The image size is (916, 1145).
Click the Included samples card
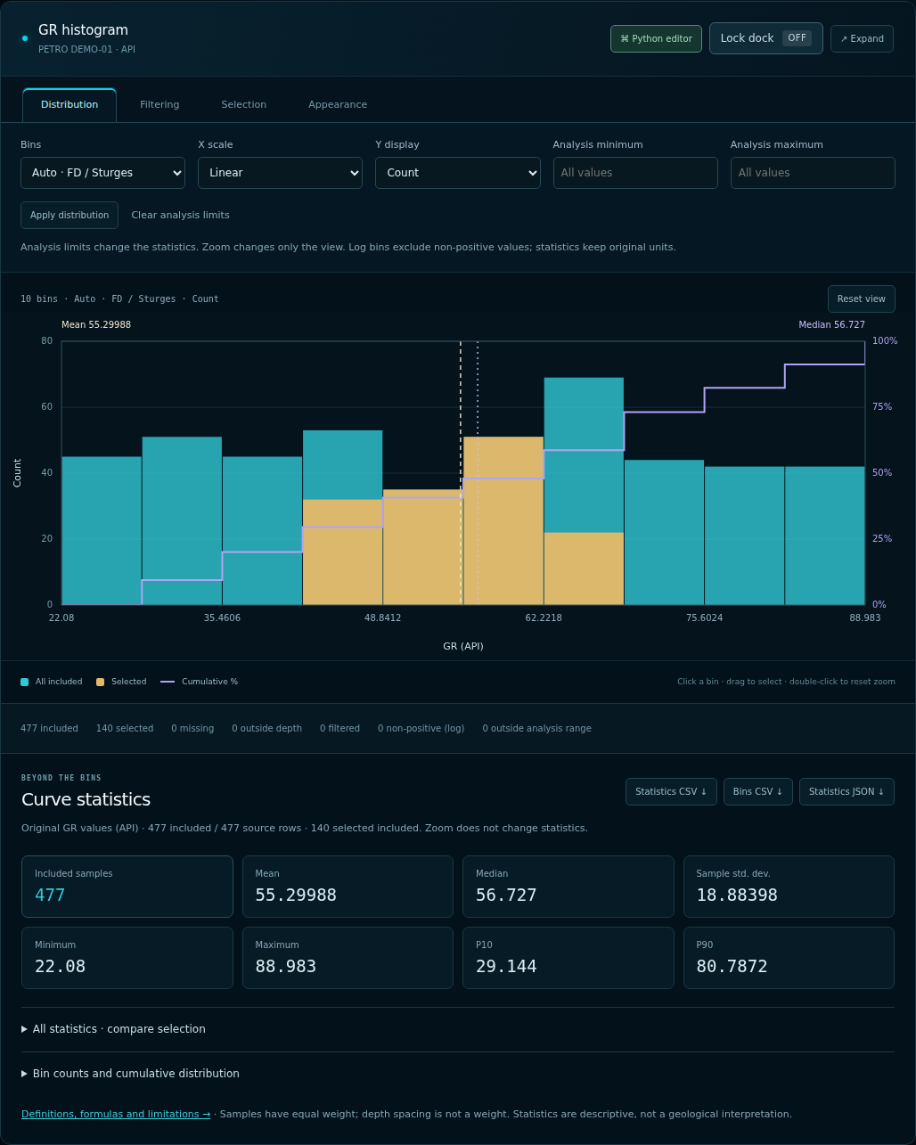pos(127,887)
